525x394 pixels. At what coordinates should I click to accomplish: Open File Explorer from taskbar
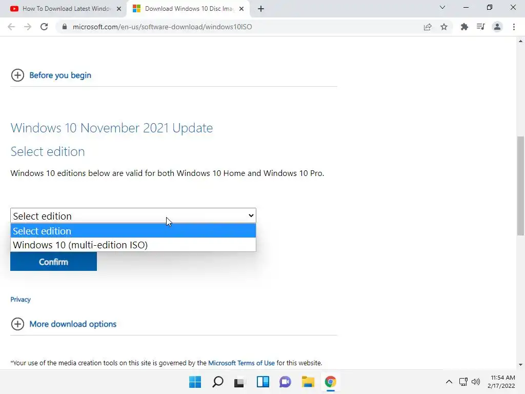[x=308, y=382]
